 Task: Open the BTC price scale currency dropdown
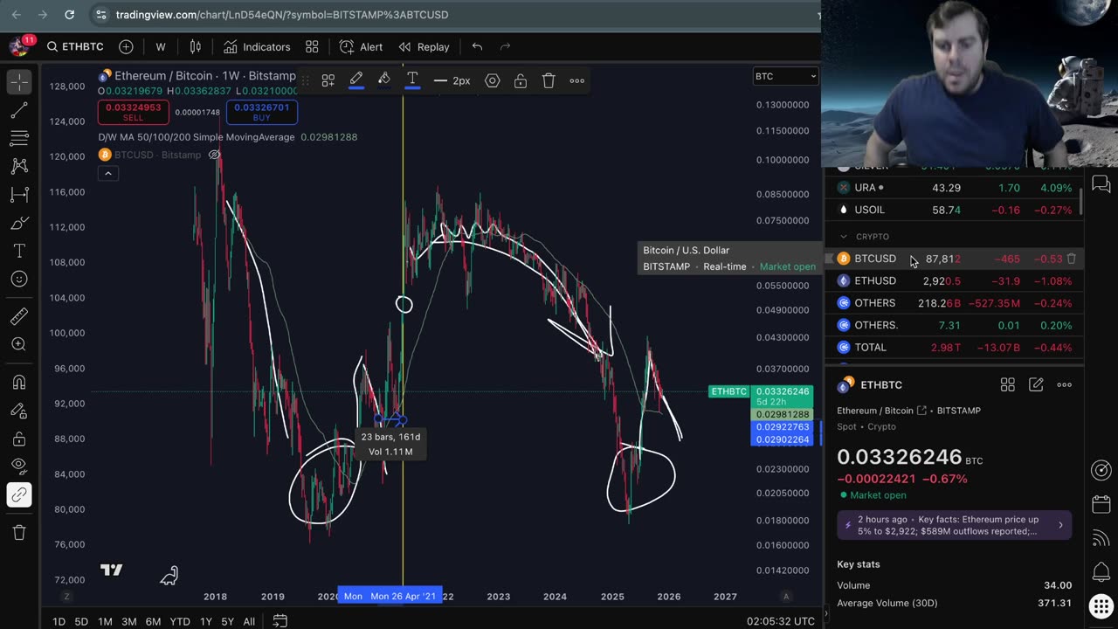pos(785,76)
